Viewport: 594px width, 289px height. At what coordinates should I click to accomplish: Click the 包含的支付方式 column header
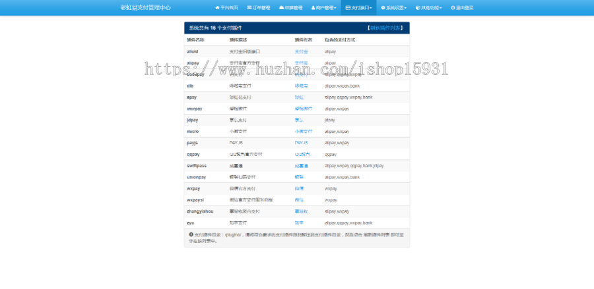[340, 39]
